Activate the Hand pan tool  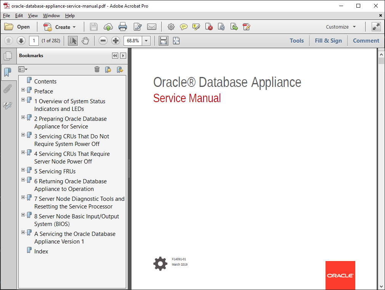85,40
